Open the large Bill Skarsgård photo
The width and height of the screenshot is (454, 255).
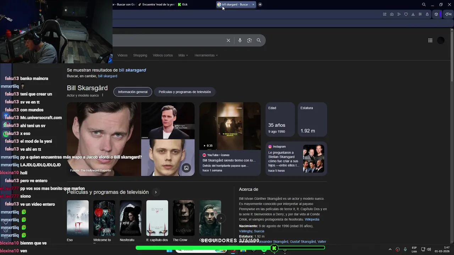(x=104, y=139)
